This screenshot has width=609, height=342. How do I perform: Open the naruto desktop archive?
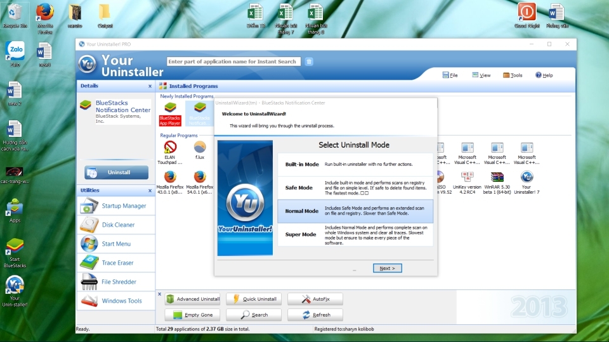[x=75, y=16]
